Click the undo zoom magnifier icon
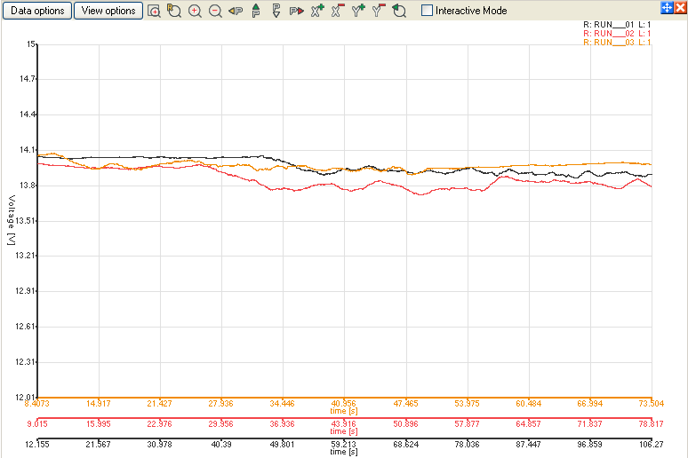This screenshot has width=688, height=458. point(399,12)
